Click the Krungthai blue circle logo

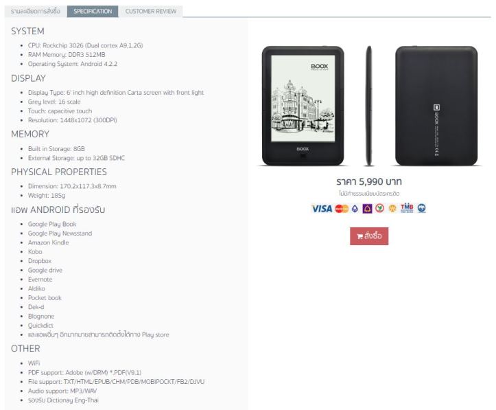pyautogui.click(x=421, y=208)
